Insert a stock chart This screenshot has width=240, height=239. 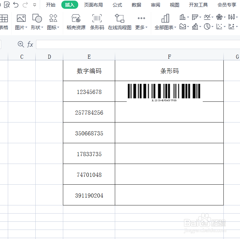click(232, 17)
